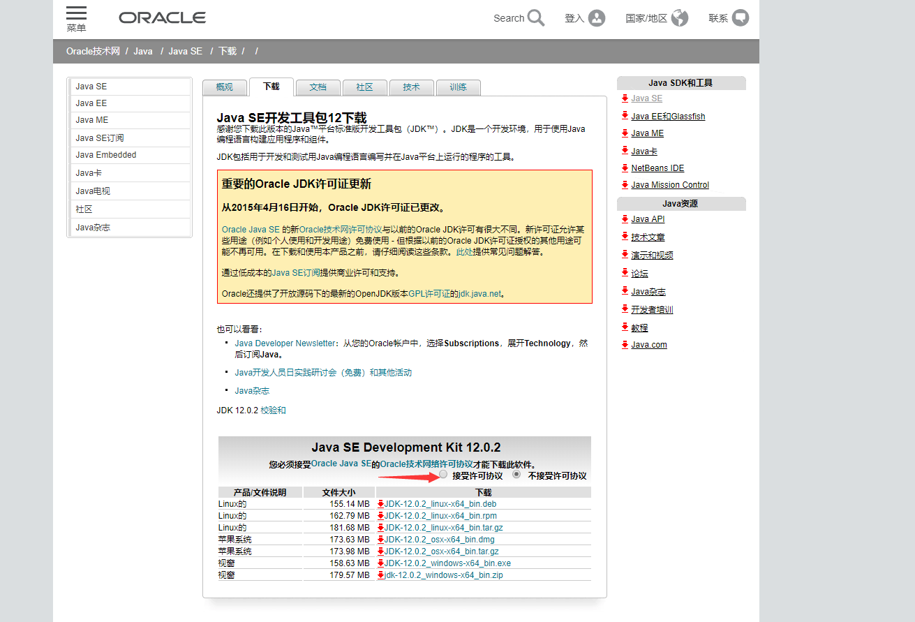915x622 pixels.
Task: Open GPL许可证 link
Action: 429,294
